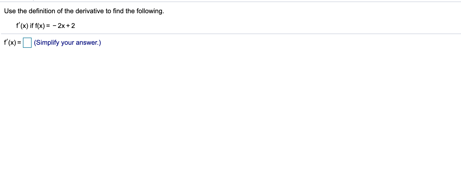Select the problem statement text

tap(84, 11)
